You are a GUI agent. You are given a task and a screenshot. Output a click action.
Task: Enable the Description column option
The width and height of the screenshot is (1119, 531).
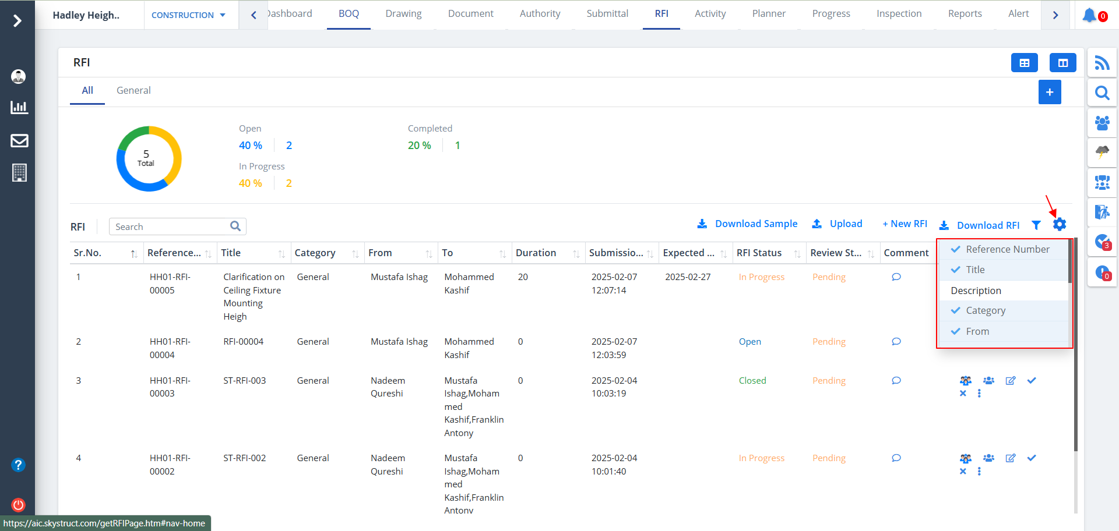click(976, 291)
